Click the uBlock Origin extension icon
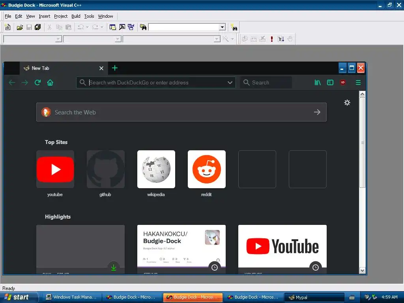 tap(343, 82)
